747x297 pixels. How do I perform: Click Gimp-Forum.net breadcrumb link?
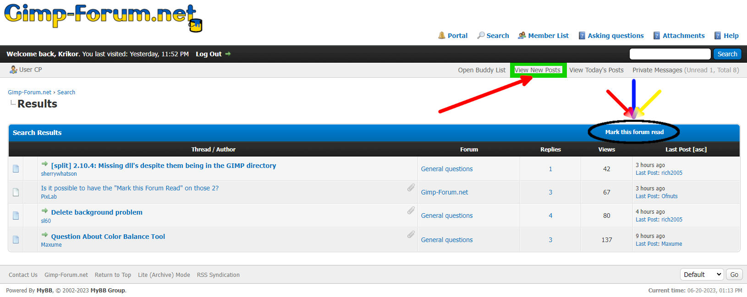[x=29, y=92]
